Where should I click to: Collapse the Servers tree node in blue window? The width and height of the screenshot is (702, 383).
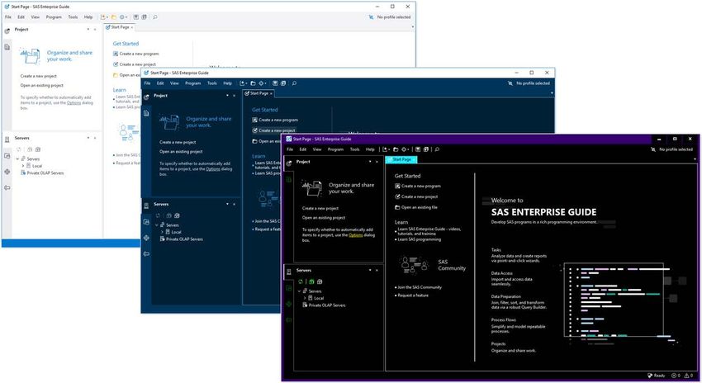(157, 225)
